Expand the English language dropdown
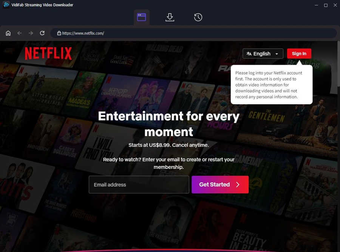Image resolution: width=340 pixels, height=252 pixels. point(263,54)
